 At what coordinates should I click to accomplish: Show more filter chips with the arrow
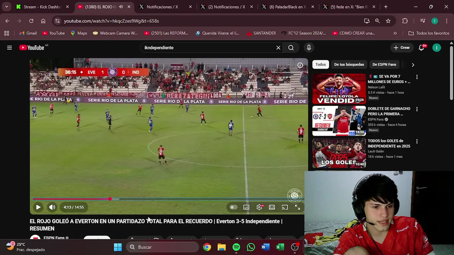click(x=413, y=64)
